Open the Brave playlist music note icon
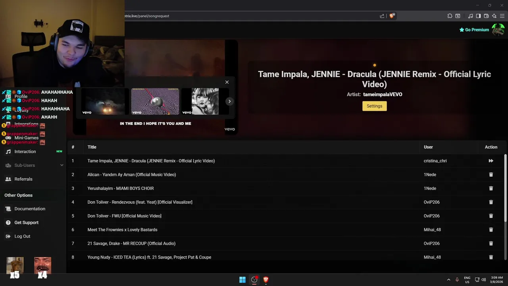The width and height of the screenshot is (508, 286). 470,16
